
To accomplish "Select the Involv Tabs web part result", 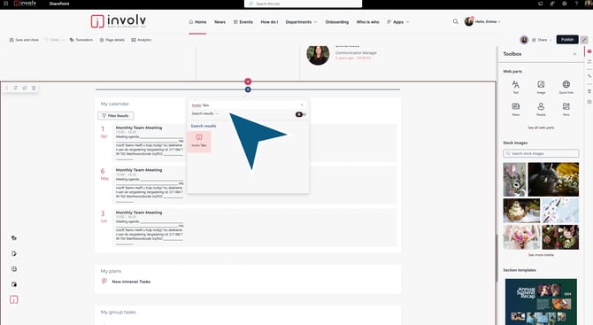I will (x=199, y=141).
